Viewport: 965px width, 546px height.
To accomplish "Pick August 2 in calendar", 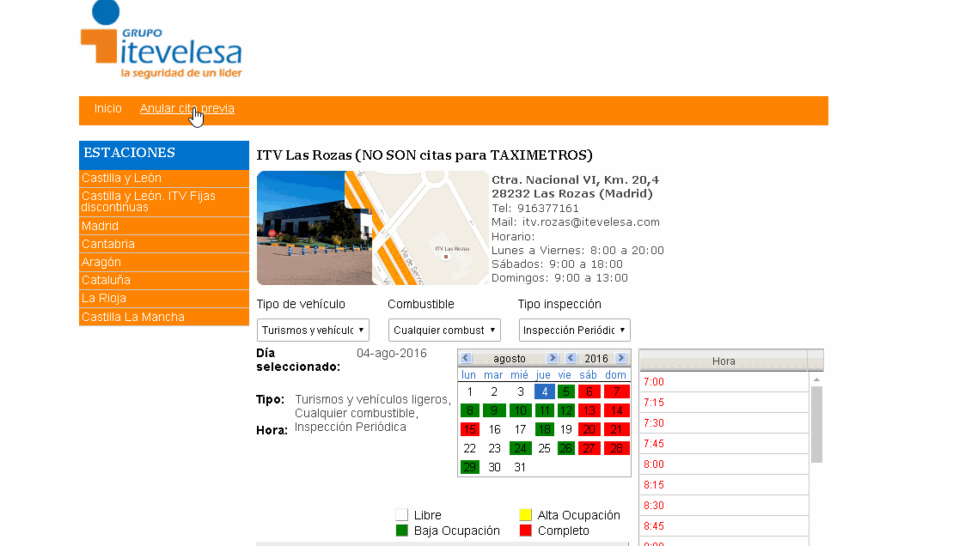I will [493, 391].
